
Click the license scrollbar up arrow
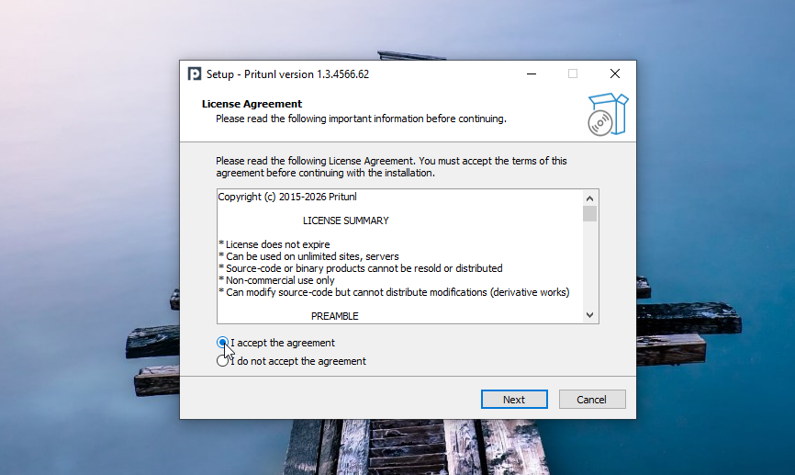pos(589,197)
